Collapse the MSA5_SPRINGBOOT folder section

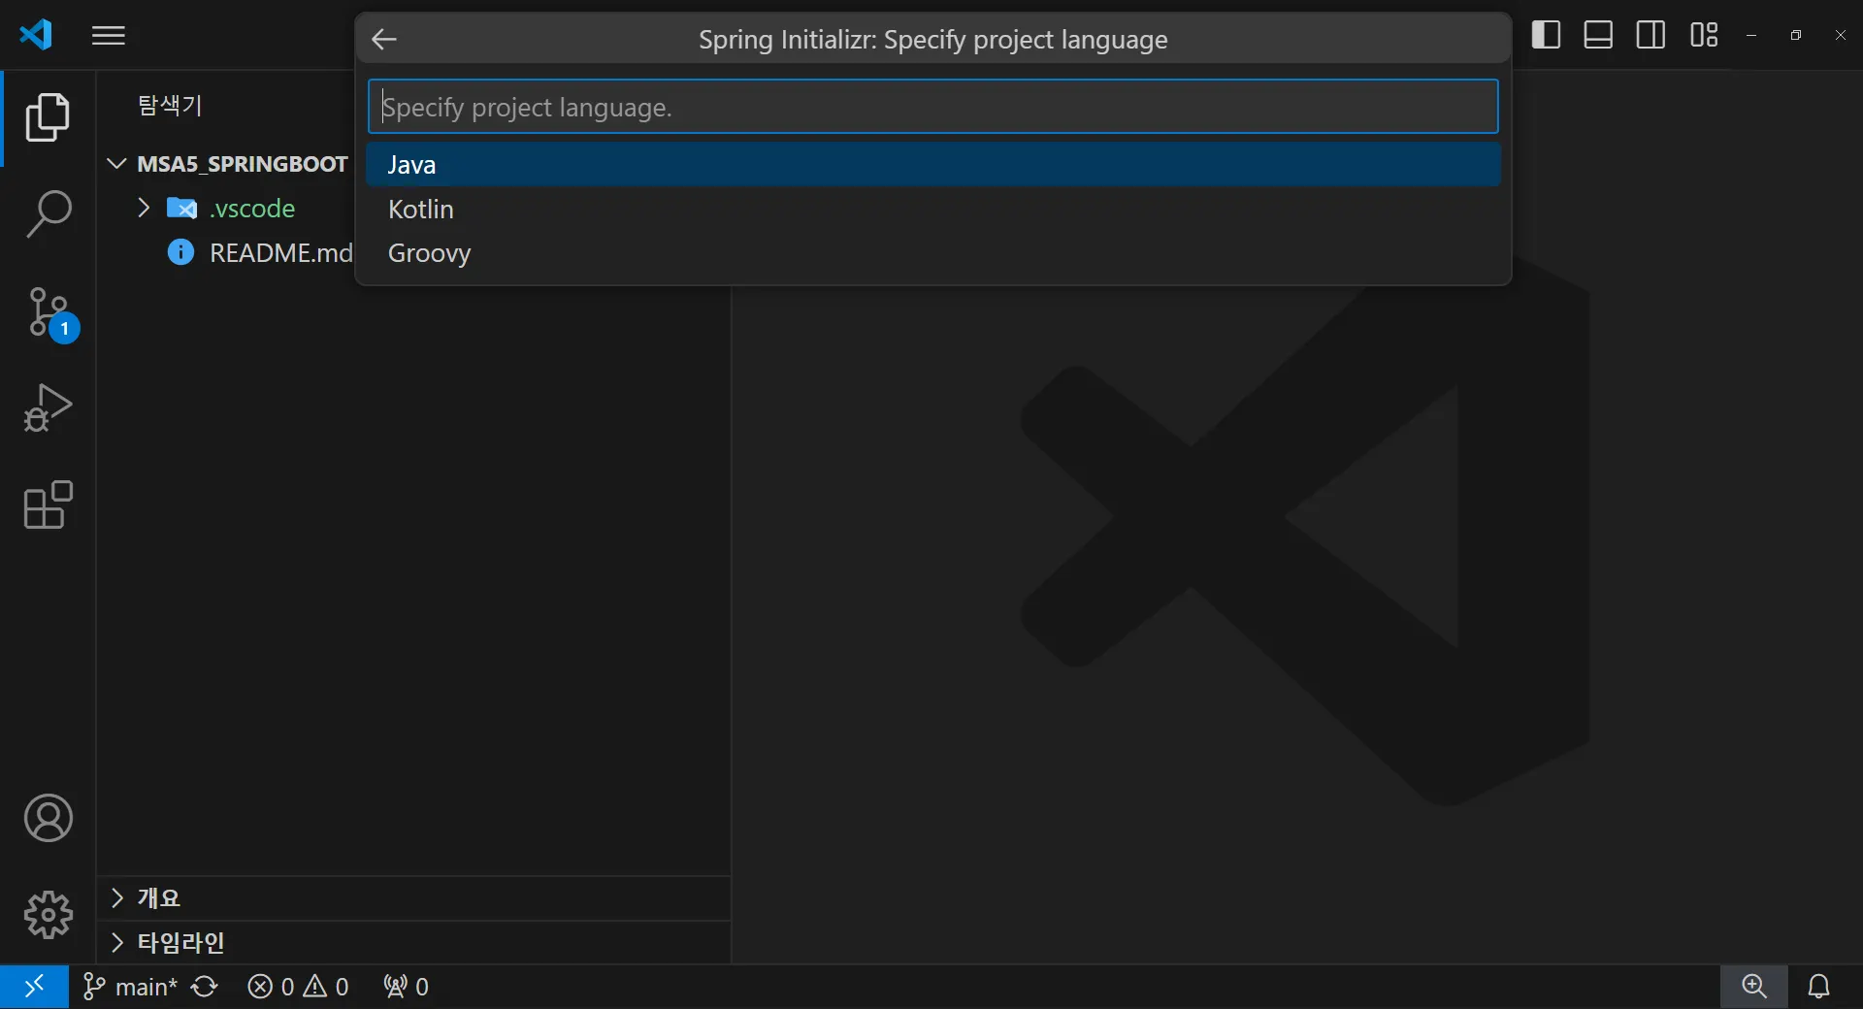(117, 163)
